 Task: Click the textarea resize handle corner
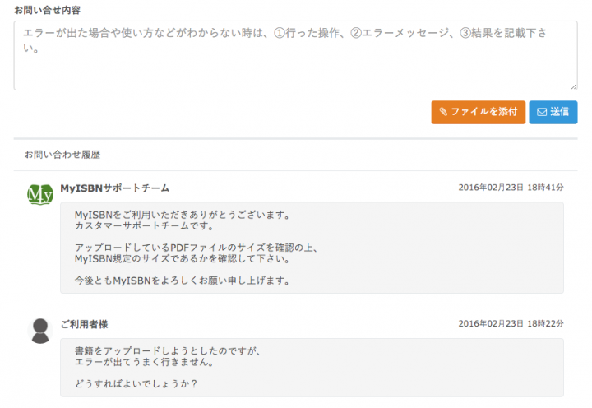[x=573, y=86]
